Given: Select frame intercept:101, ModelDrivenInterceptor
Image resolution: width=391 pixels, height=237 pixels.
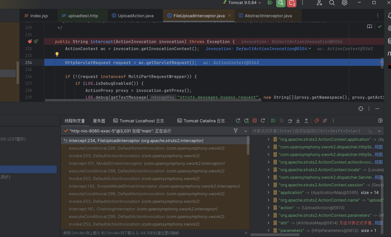Looking at the screenshot, I should (x=147, y=163).
